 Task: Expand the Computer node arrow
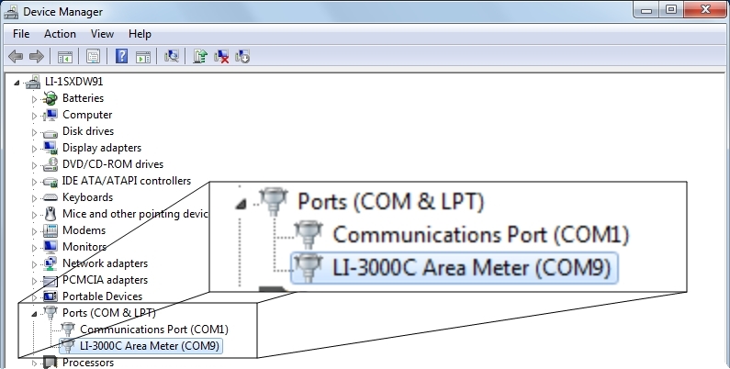tap(35, 116)
